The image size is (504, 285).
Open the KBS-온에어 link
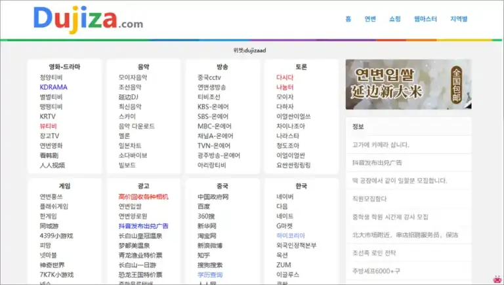point(213,107)
